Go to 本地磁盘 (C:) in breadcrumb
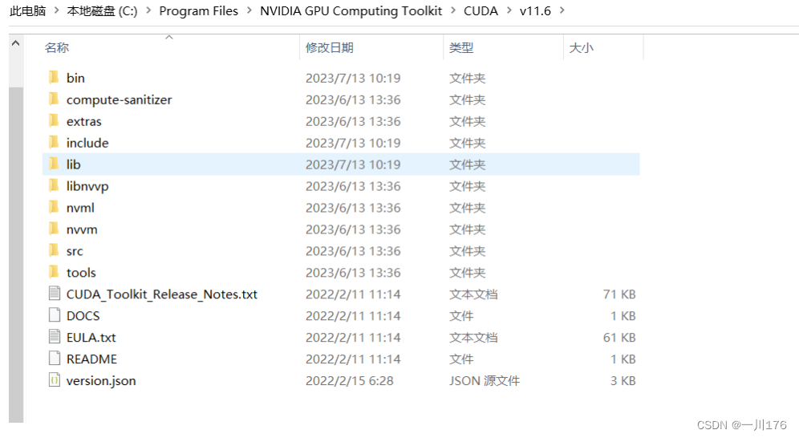 tap(102, 10)
